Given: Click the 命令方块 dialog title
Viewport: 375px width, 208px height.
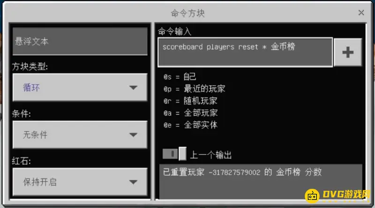Looking at the screenshot, I should [x=188, y=13].
